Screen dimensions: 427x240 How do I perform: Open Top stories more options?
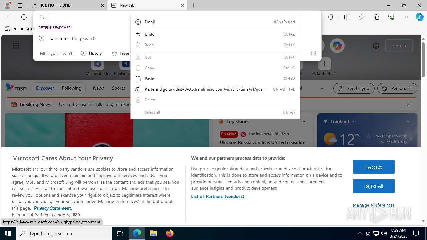tap(303, 121)
